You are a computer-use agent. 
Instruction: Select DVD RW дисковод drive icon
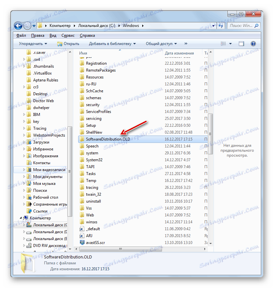click(x=29, y=246)
